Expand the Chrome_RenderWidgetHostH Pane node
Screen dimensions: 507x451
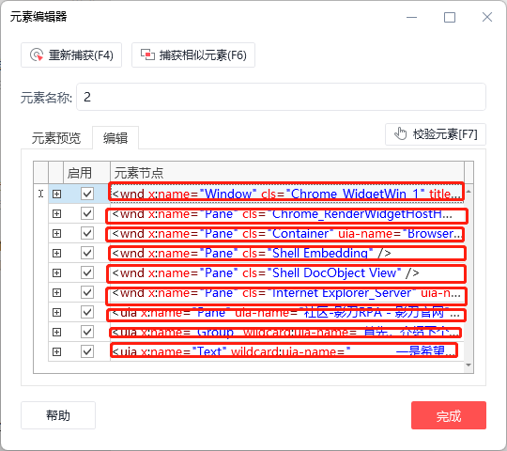pyautogui.click(x=56, y=214)
